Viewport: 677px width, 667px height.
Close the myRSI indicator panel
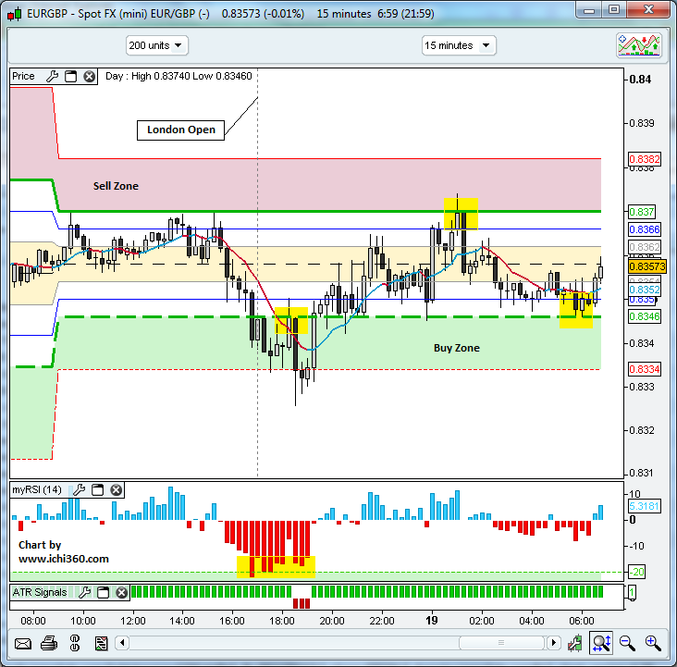pyautogui.click(x=115, y=489)
